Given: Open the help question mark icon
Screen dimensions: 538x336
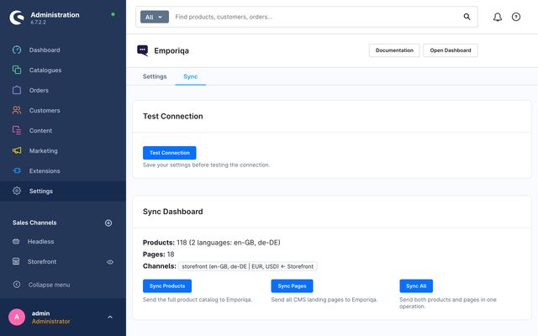Looking at the screenshot, I should 516,17.
